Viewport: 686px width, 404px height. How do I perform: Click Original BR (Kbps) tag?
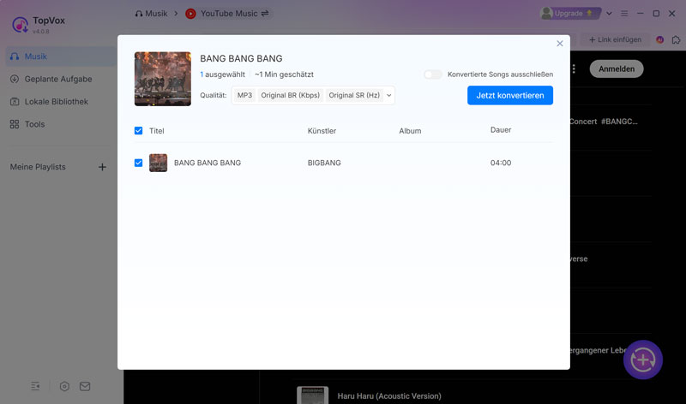coord(291,95)
